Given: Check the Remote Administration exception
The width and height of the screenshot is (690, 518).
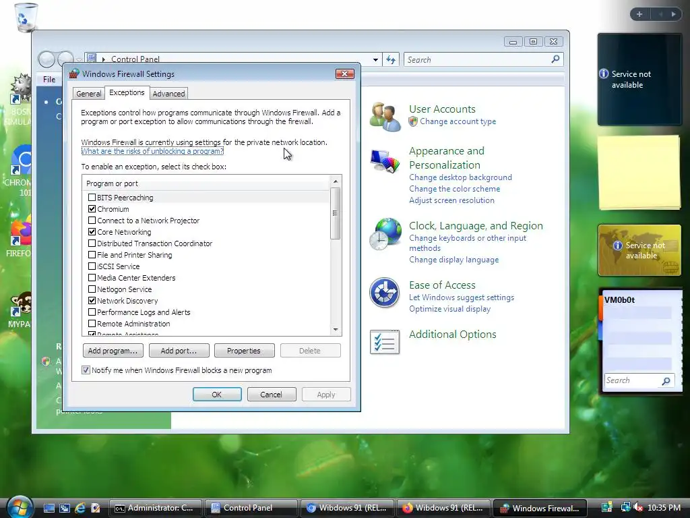Looking at the screenshot, I should 92,323.
